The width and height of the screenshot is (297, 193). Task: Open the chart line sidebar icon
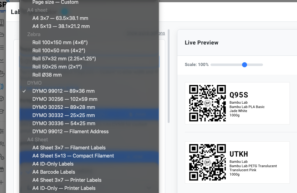(x=2, y=61)
